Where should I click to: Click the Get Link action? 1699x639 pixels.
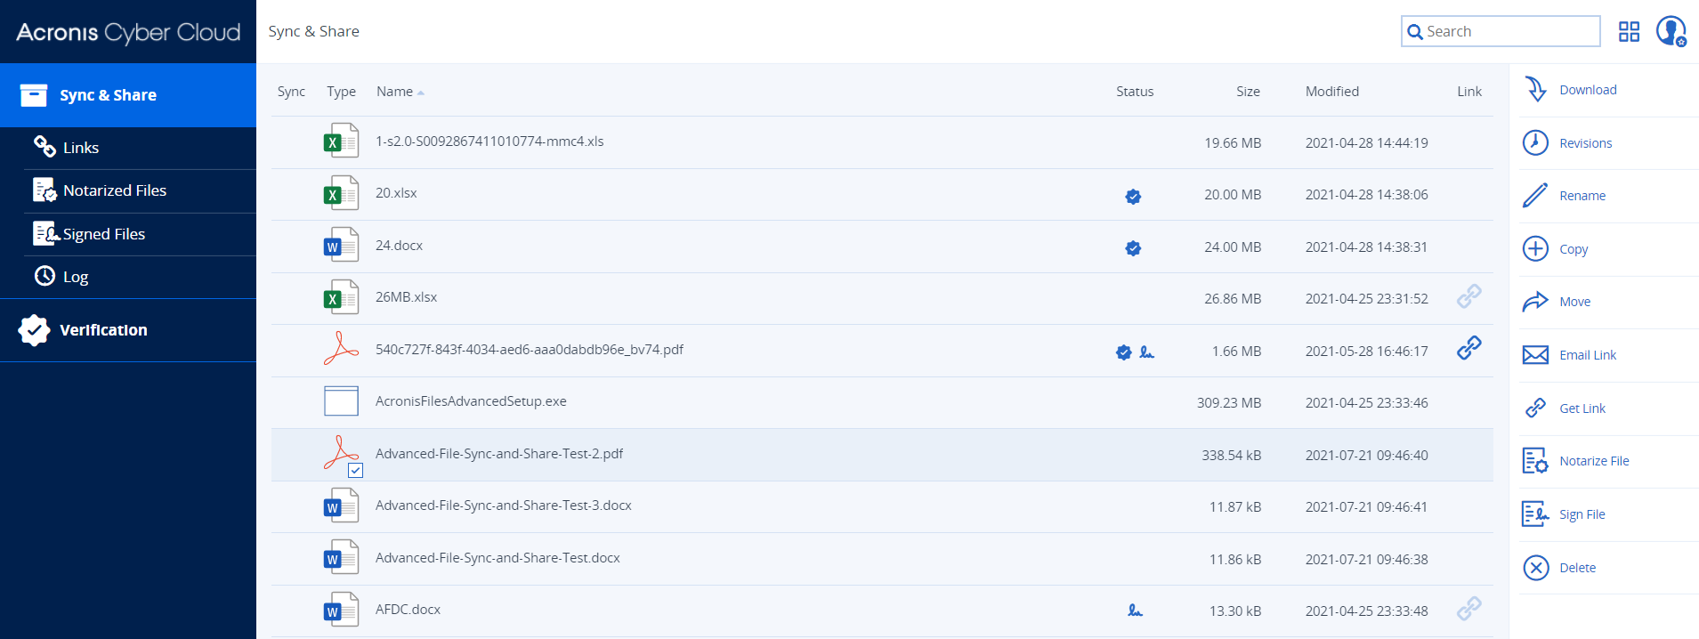(1582, 408)
